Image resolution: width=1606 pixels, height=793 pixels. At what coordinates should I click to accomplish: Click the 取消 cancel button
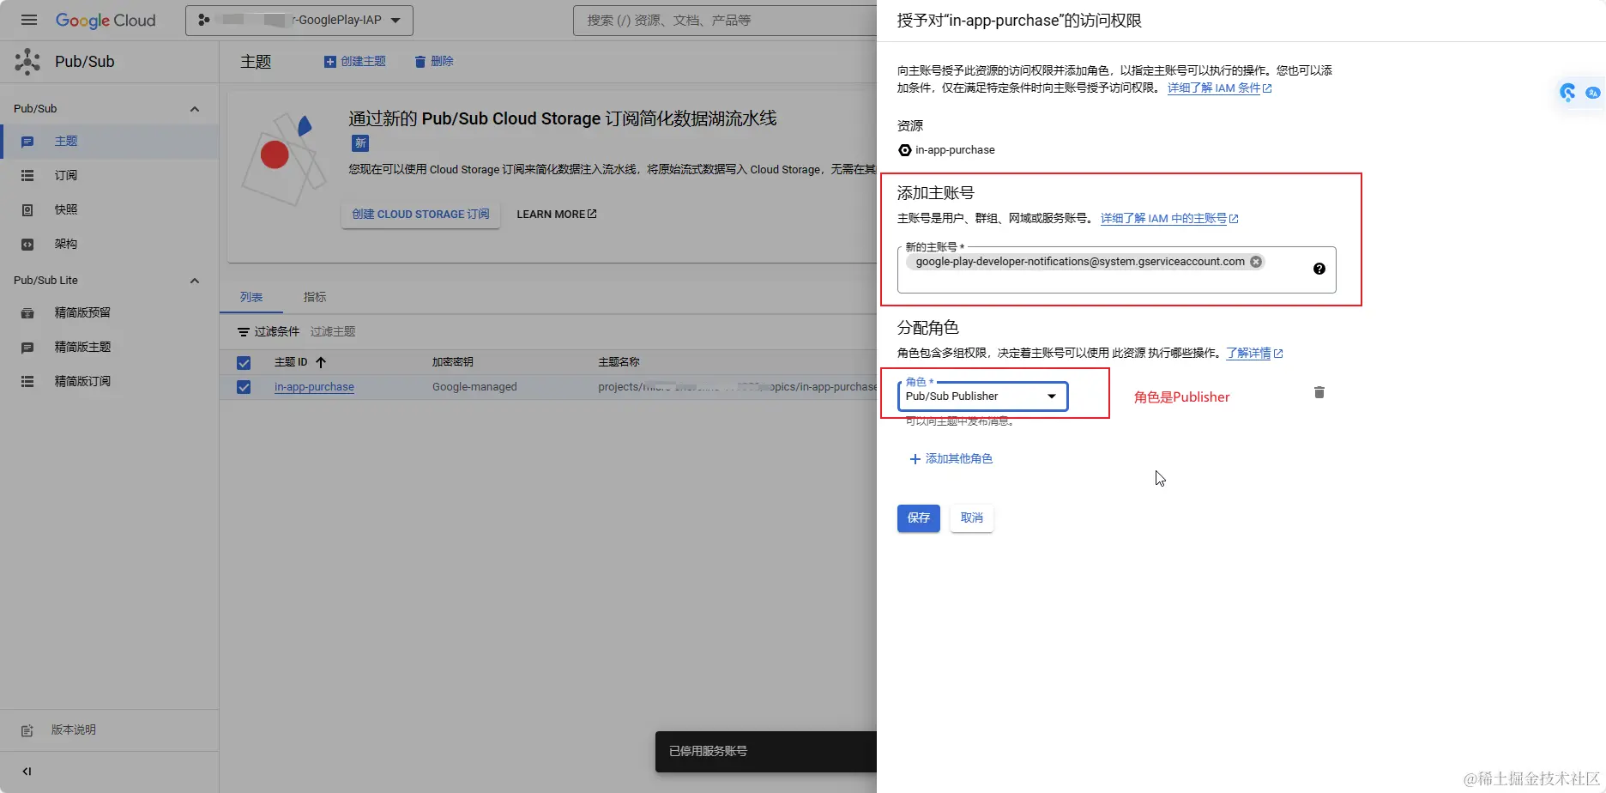[x=972, y=518]
